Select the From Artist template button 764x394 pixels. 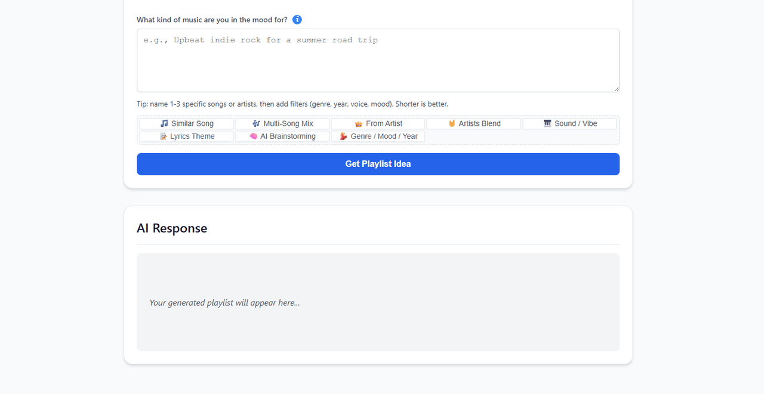(x=378, y=123)
